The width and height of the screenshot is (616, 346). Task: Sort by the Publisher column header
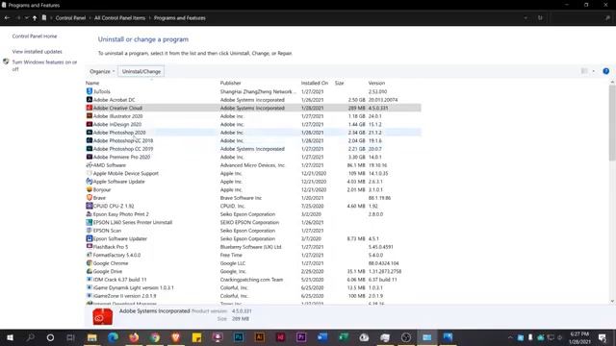231,83
